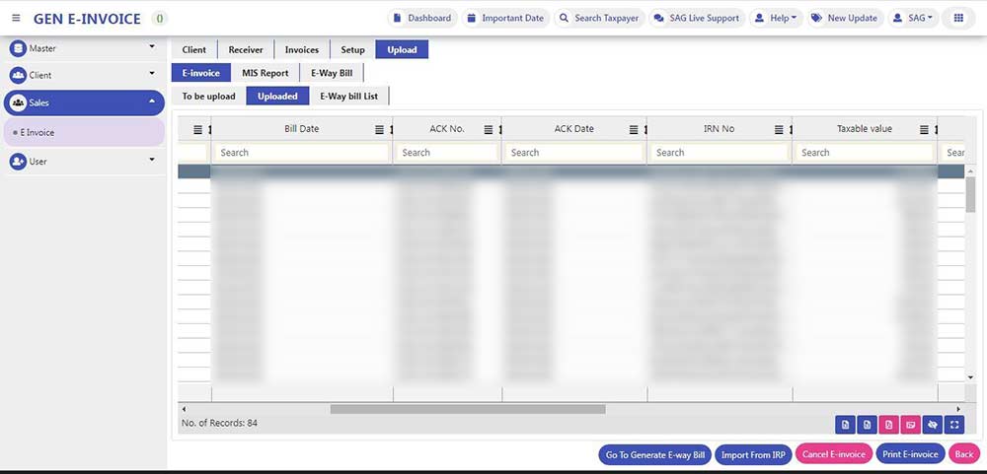
Task: Collapse the Sales sidebar section
Action: [151, 102]
